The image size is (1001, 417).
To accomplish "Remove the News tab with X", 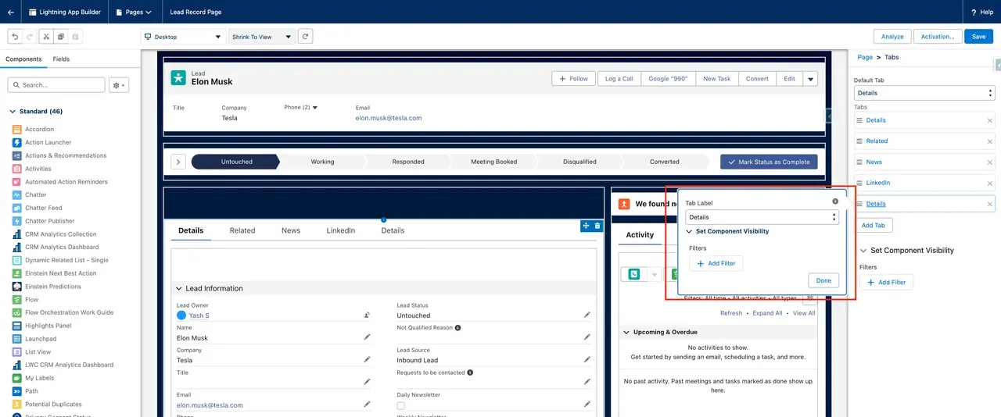I will pos(989,162).
